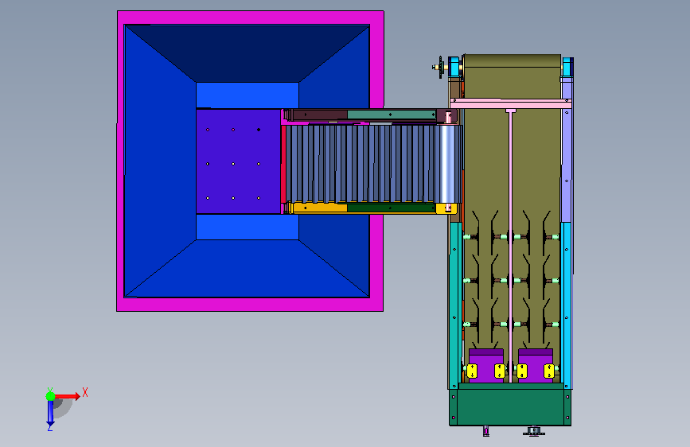
Task: Select the lavender upper right side rail
Action: (x=567, y=150)
